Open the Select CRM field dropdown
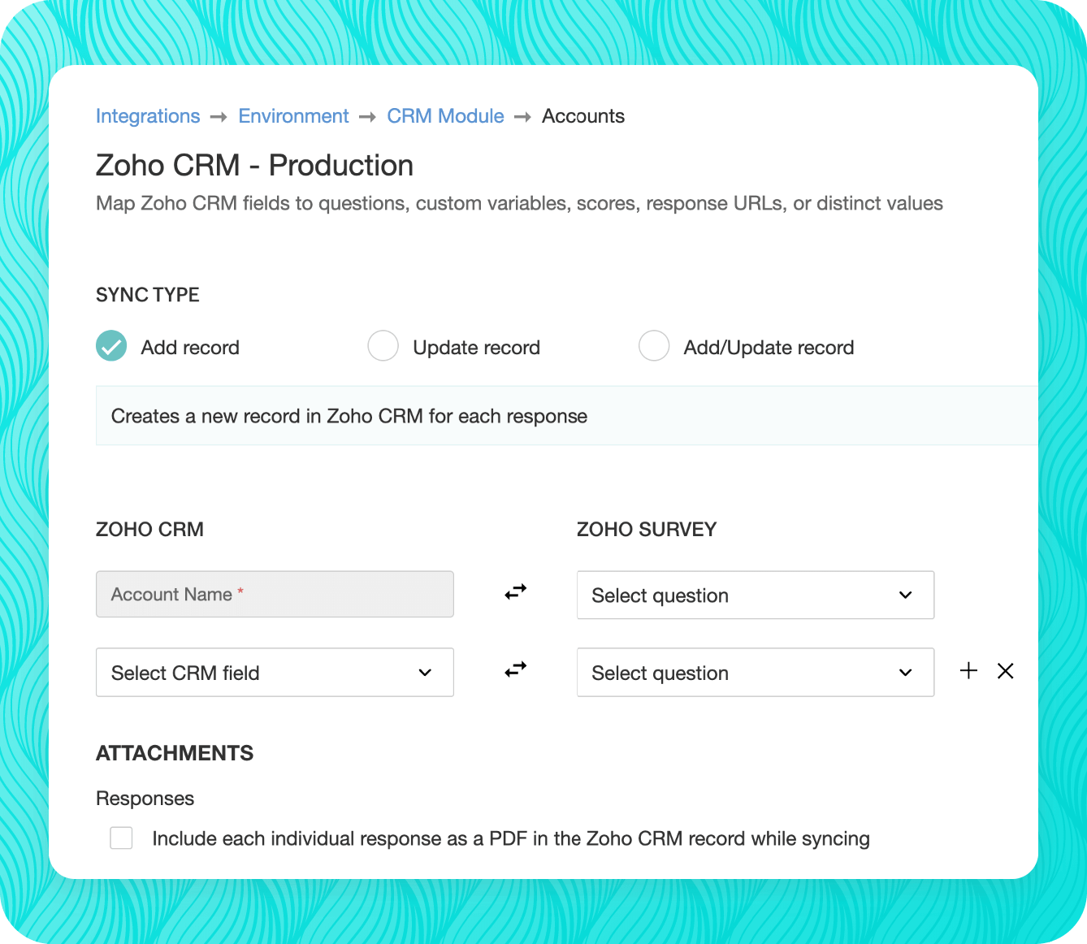This screenshot has height=944, width=1087. (275, 672)
